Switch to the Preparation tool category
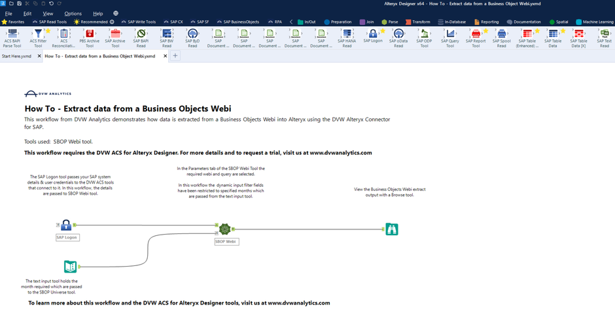Image resolution: width=615 pixels, height=315 pixels. [x=338, y=22]
